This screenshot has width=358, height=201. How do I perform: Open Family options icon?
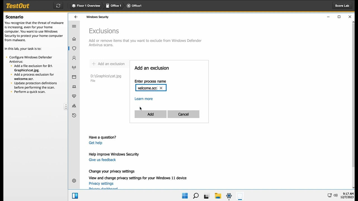74,106
